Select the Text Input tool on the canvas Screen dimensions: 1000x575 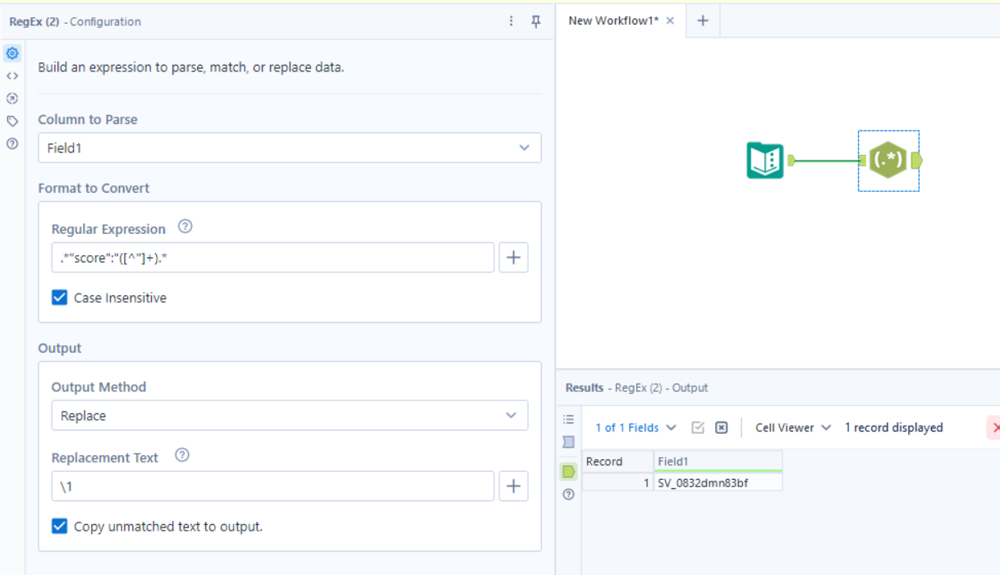click(764, 161)
